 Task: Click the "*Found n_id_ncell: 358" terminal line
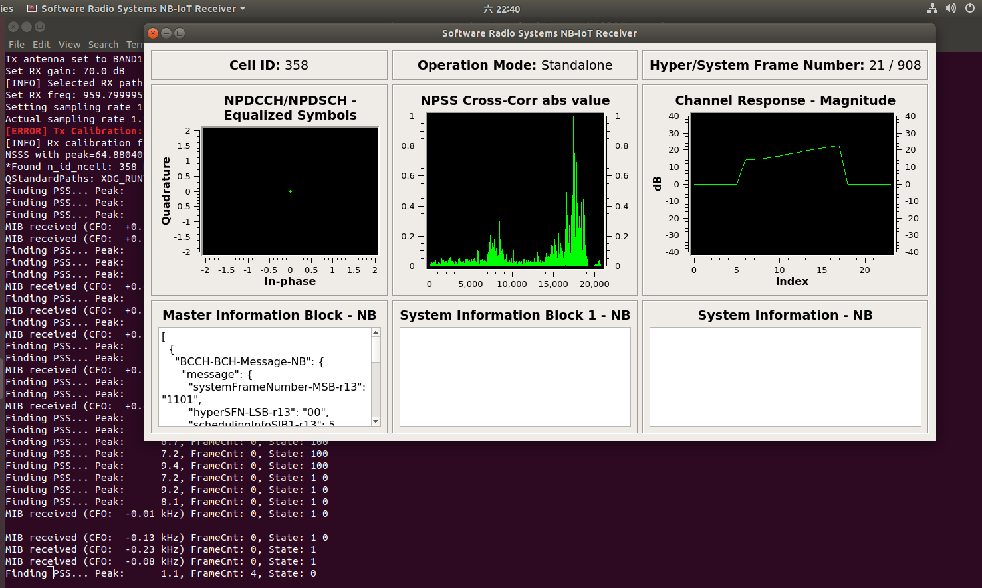pyautogui.click(x=71, y=167)
